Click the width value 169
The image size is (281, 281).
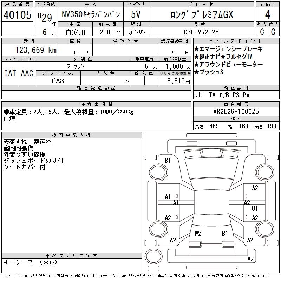tap(243, 126)
